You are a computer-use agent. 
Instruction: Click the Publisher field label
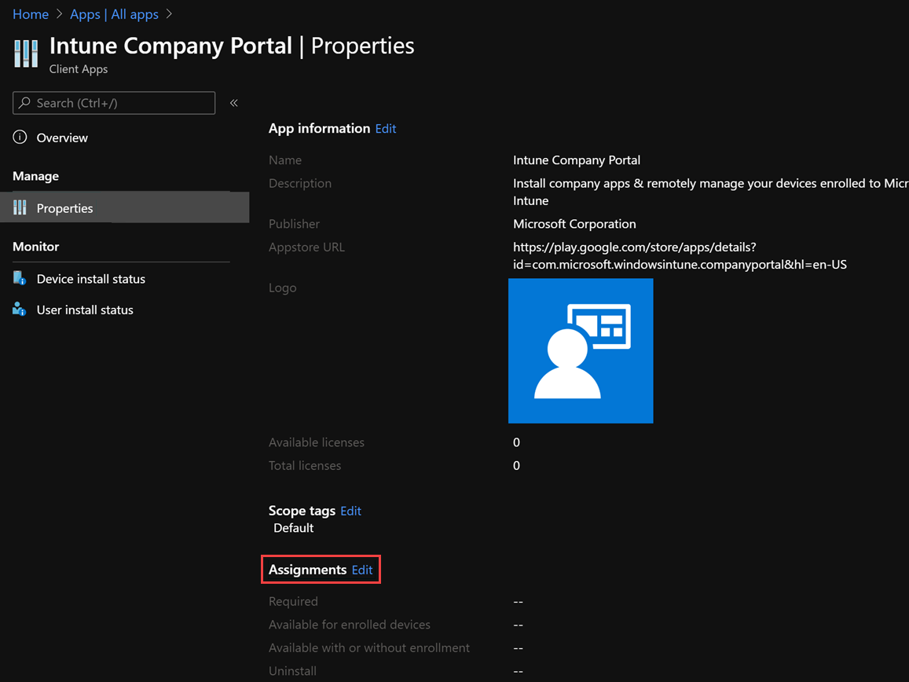(x=295, y=224)
